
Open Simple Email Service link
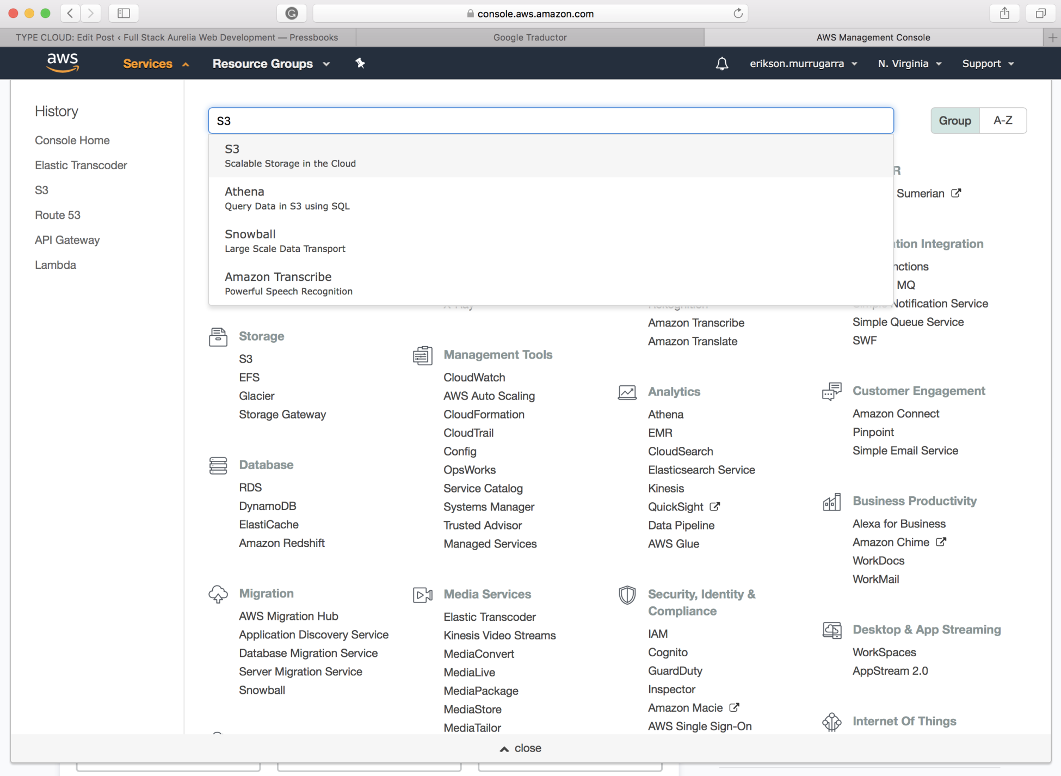coord(905,451)
